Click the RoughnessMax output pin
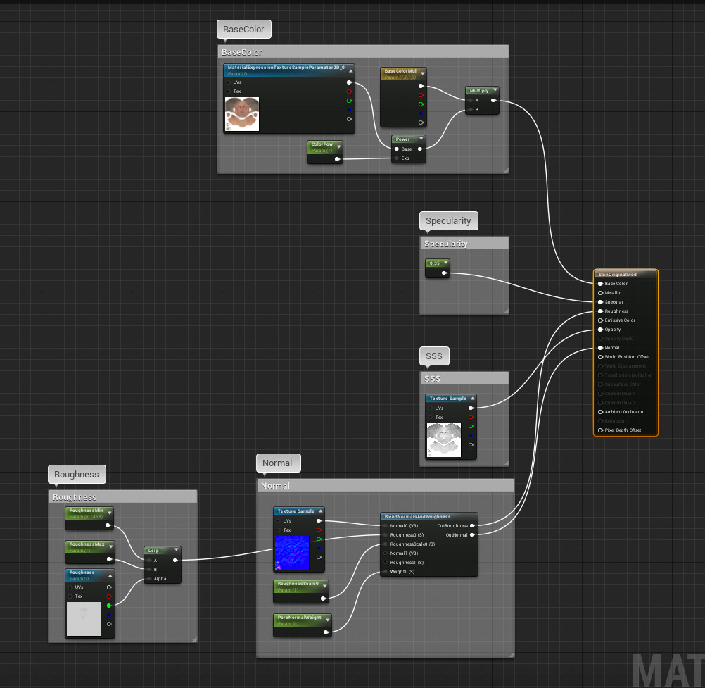This screenshot has height=688, width=705. click(109, 559)
